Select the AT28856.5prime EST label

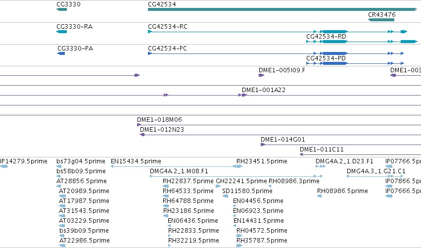point(81,181)
